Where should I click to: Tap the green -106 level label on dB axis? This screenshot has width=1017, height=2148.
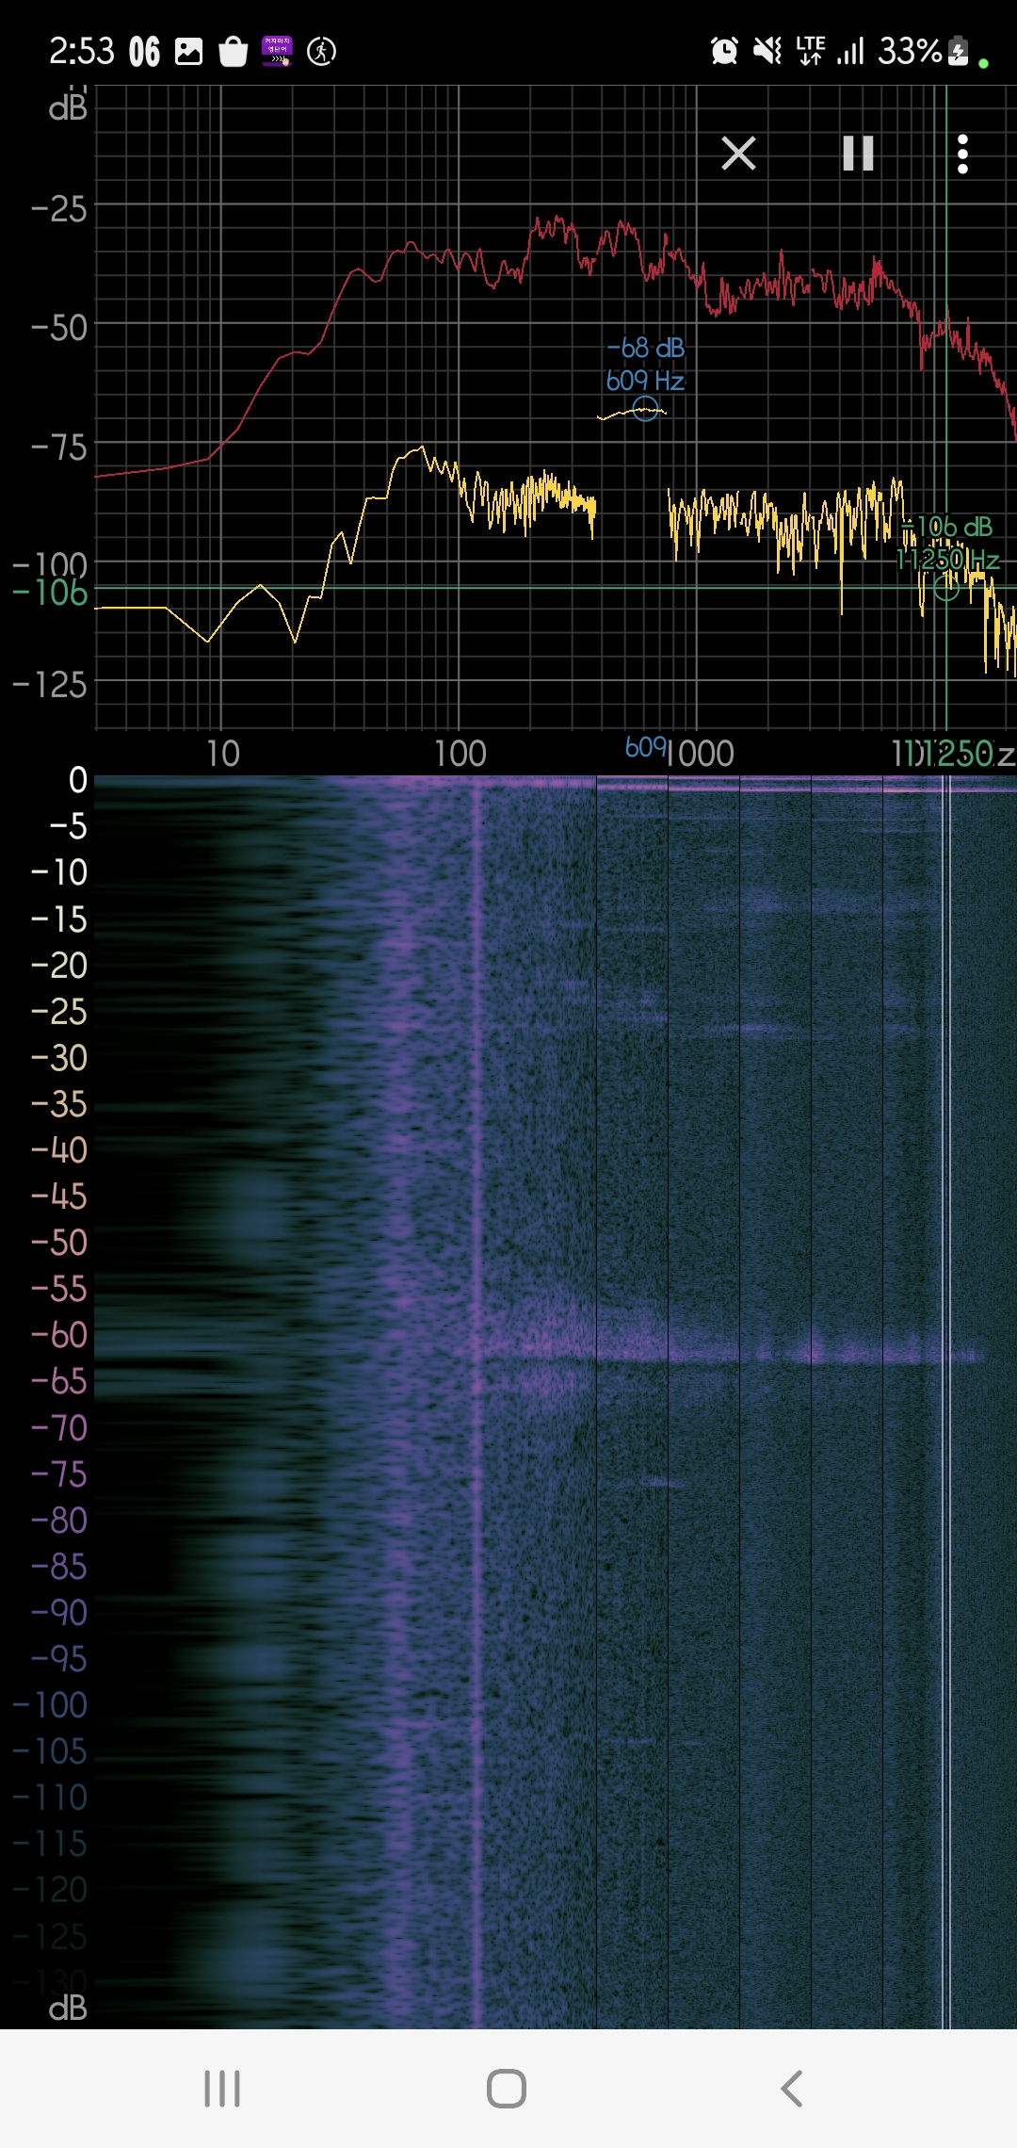pos(50,594)
